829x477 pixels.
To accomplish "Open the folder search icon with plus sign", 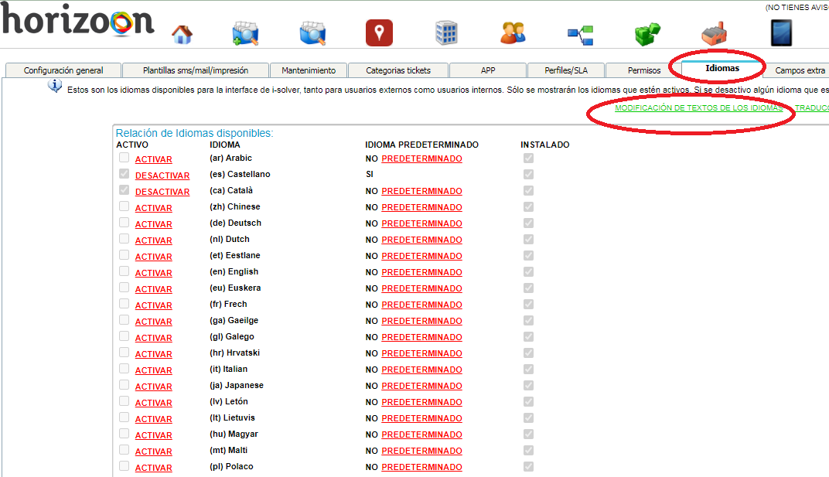I will (245, 33).
